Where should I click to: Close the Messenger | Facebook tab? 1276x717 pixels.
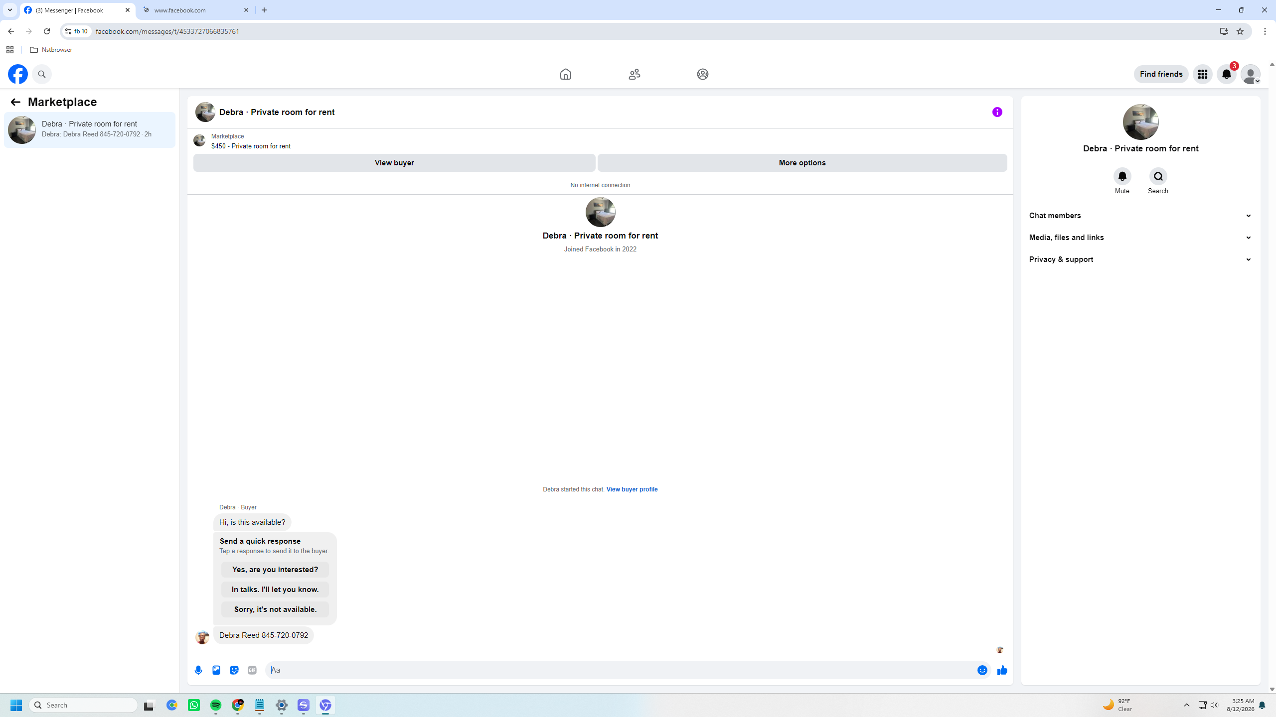[x=128, y=10]
